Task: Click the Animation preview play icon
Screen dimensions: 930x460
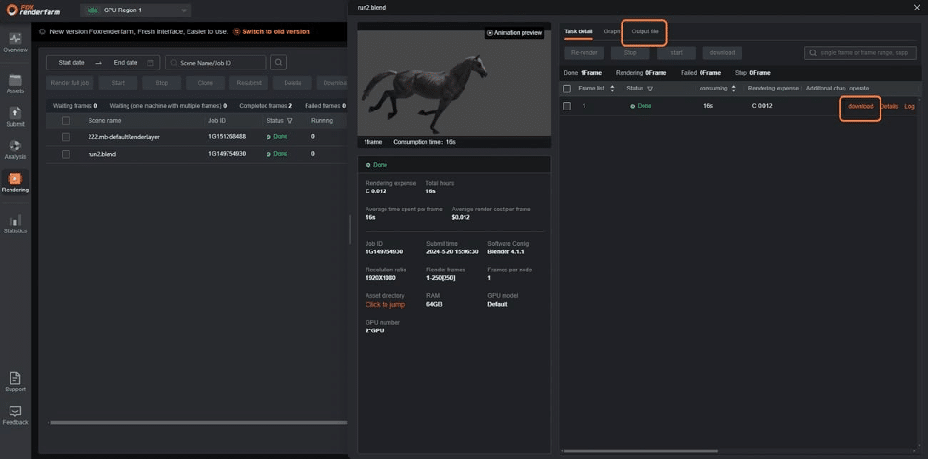Action: pyautogui.click(x=490, y=33)
